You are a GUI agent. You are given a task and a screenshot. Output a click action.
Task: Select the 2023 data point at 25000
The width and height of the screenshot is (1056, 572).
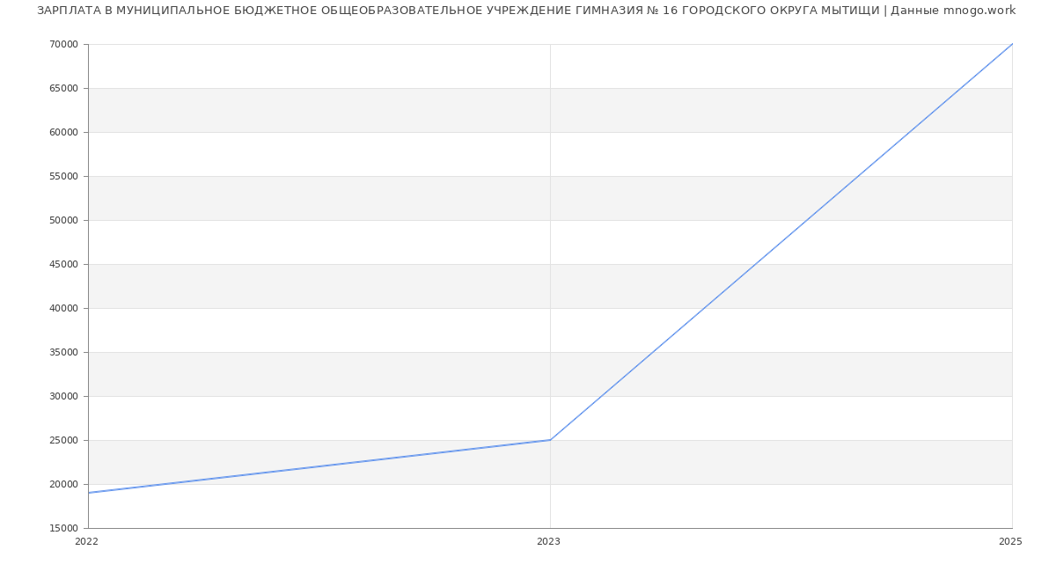tap(550, 440)
